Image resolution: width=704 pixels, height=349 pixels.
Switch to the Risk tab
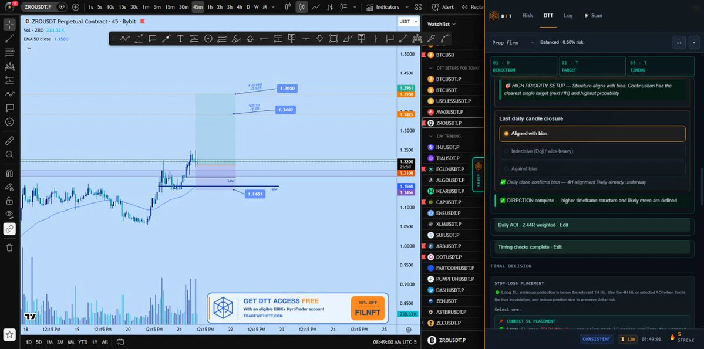[527, 16]
